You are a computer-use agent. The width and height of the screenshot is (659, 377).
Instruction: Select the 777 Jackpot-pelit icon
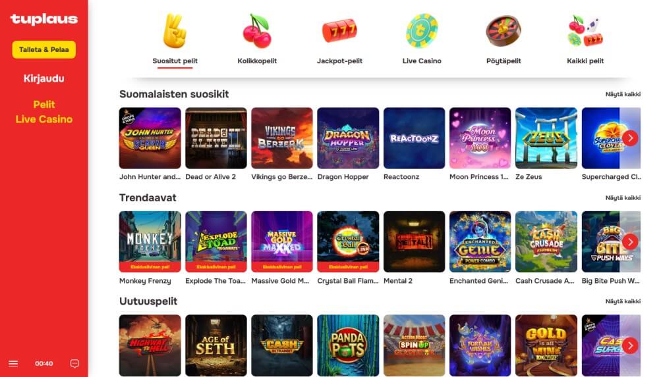pyautogui.click(x=339, y=31)
